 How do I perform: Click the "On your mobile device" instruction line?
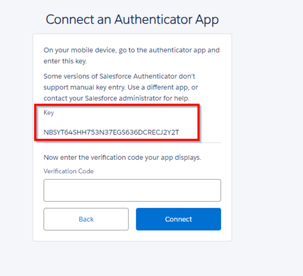(x=131, y=50)
